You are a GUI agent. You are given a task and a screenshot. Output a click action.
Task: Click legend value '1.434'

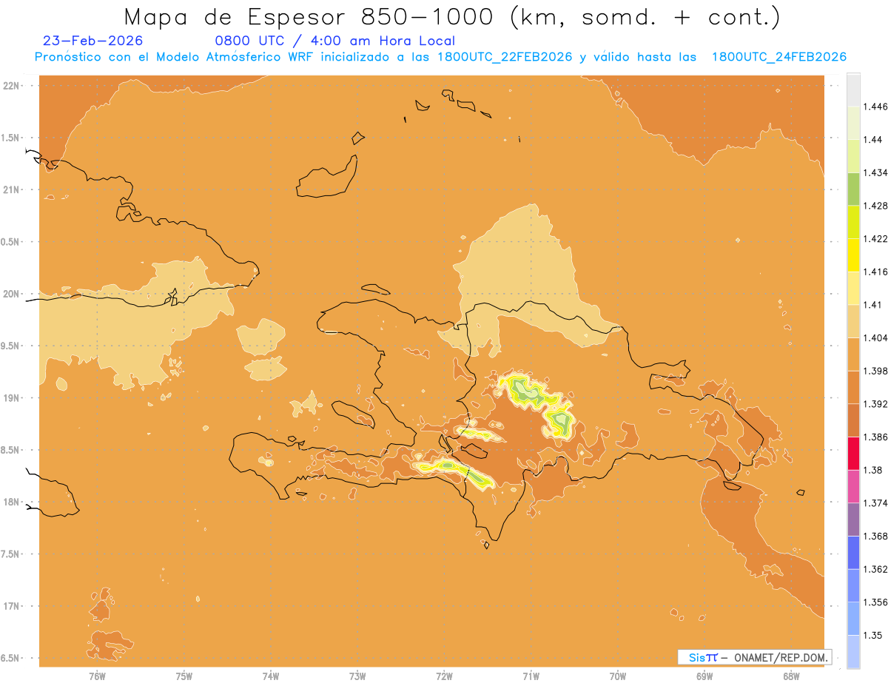[875, 173]
